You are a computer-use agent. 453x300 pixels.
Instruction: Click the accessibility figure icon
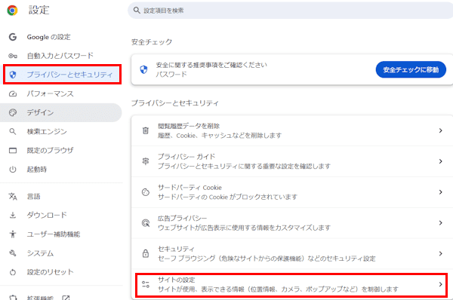(13, 234)
